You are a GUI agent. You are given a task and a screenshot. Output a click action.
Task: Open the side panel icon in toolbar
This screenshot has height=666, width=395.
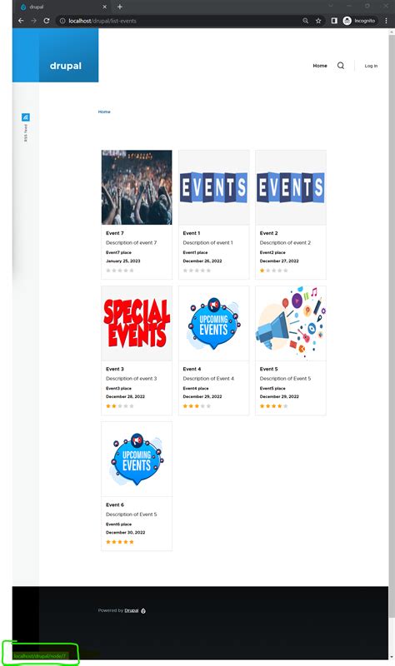pos(334,20)
